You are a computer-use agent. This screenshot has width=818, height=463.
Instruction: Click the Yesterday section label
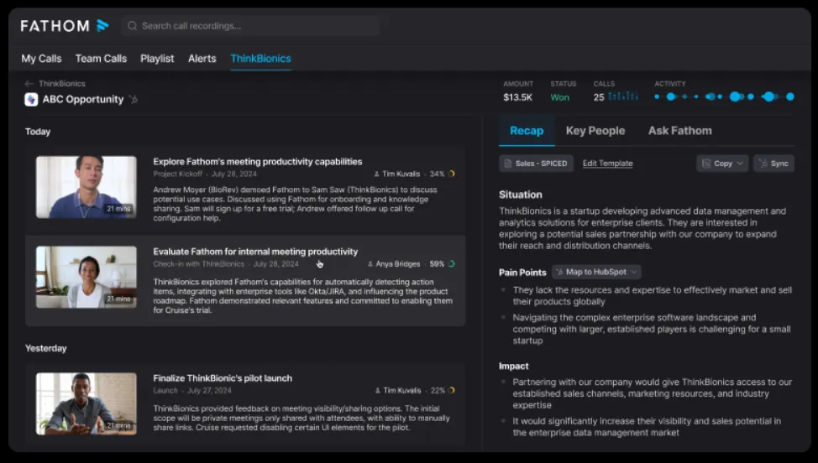(x=46, y=348)
